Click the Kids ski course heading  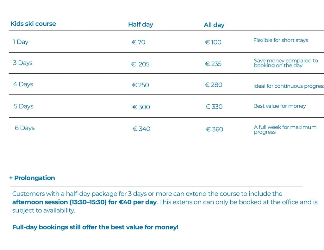33,24
